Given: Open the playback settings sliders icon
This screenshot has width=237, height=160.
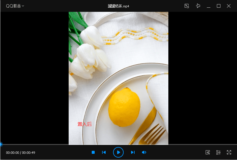Looking at the screenshot, I should [218, 152].
